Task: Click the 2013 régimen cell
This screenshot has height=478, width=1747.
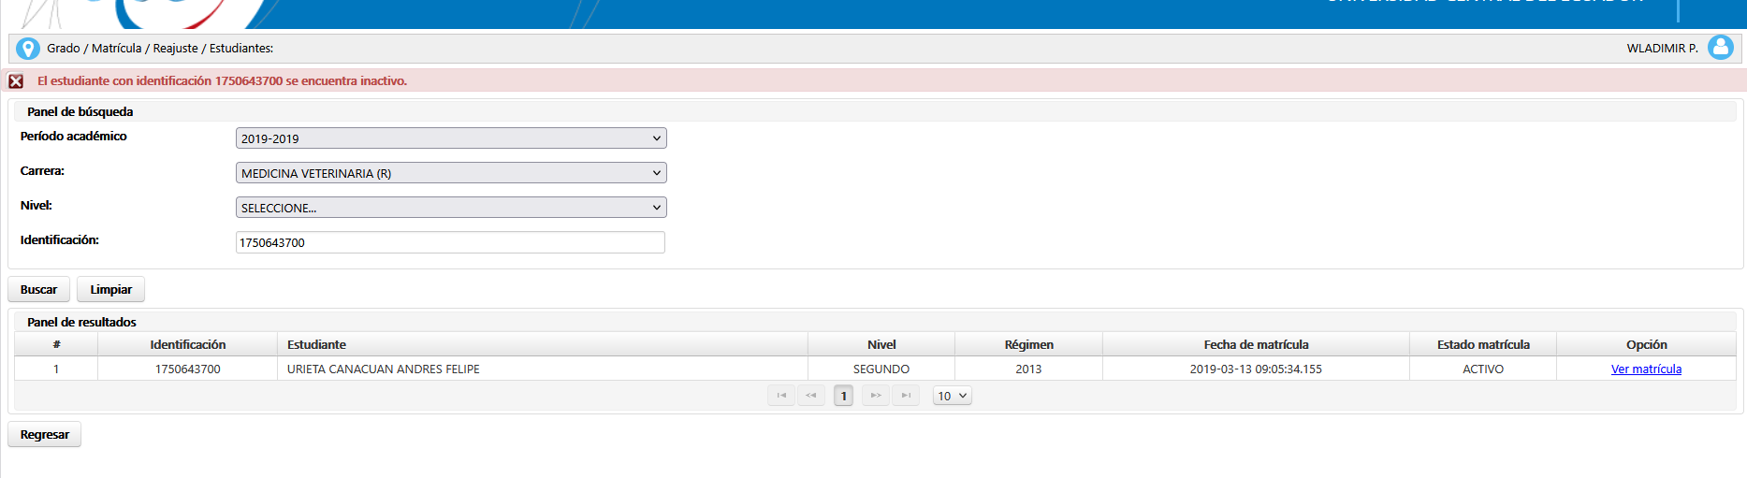Action: [1029, 369]
